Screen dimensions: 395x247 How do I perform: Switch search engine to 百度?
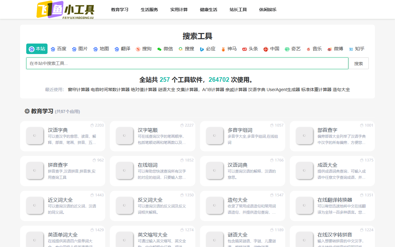pos(58,49)
